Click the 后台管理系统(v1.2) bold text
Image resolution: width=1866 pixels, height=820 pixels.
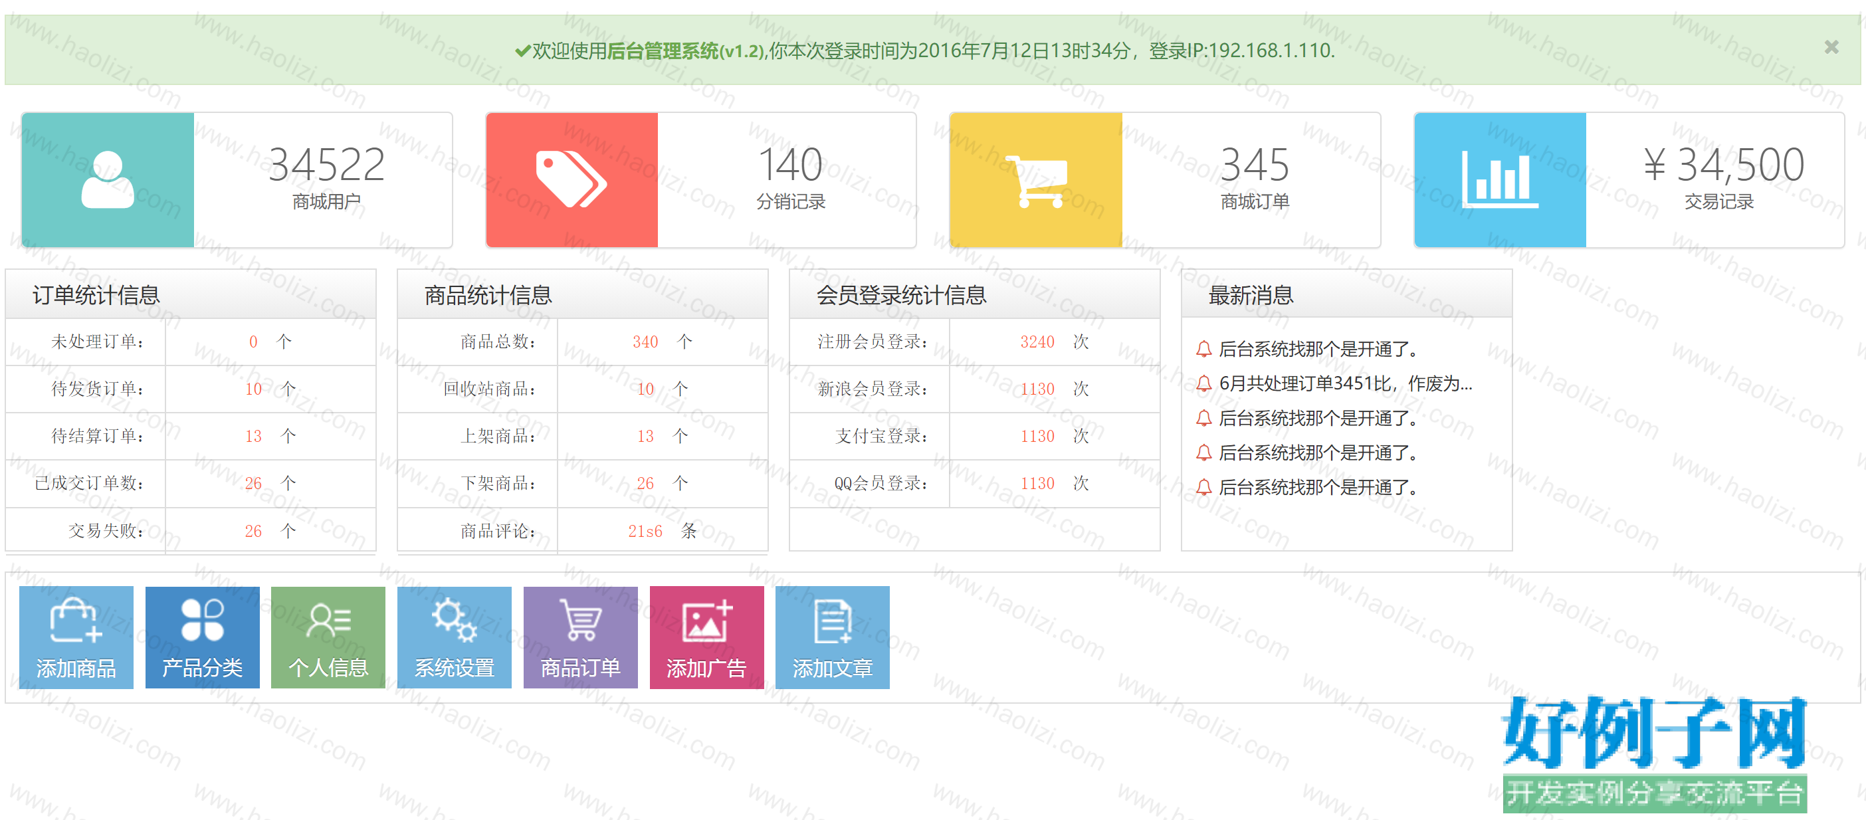tap(685, 51)
